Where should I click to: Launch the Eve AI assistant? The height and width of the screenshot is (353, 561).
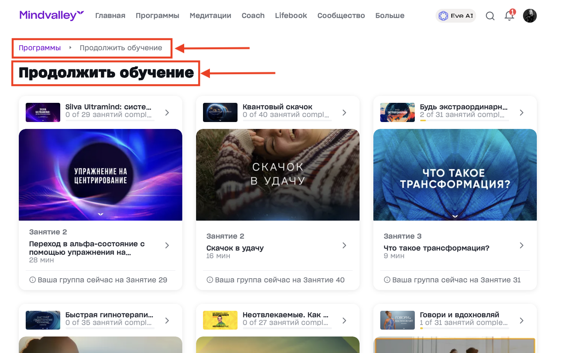pyautogui.click(x=455, y=16)
